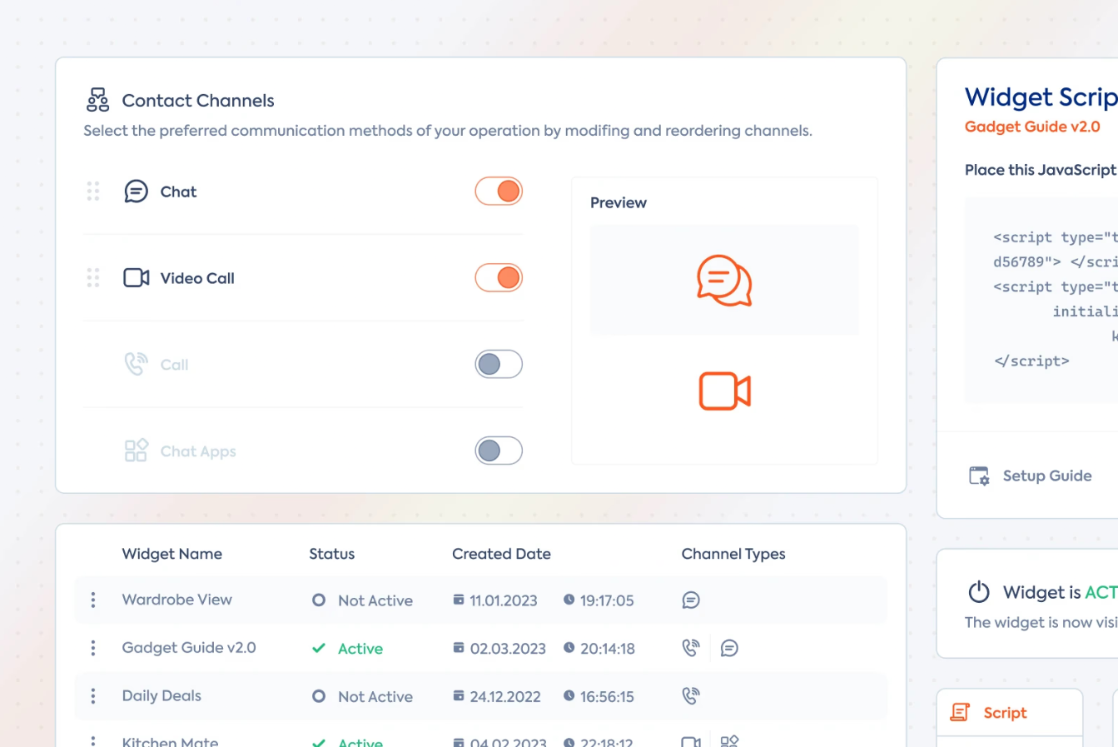Click the Video Call camera icon in channel list
This screenshot has height=747, width=1118.
pyautogui.click(x=137, y=277)
